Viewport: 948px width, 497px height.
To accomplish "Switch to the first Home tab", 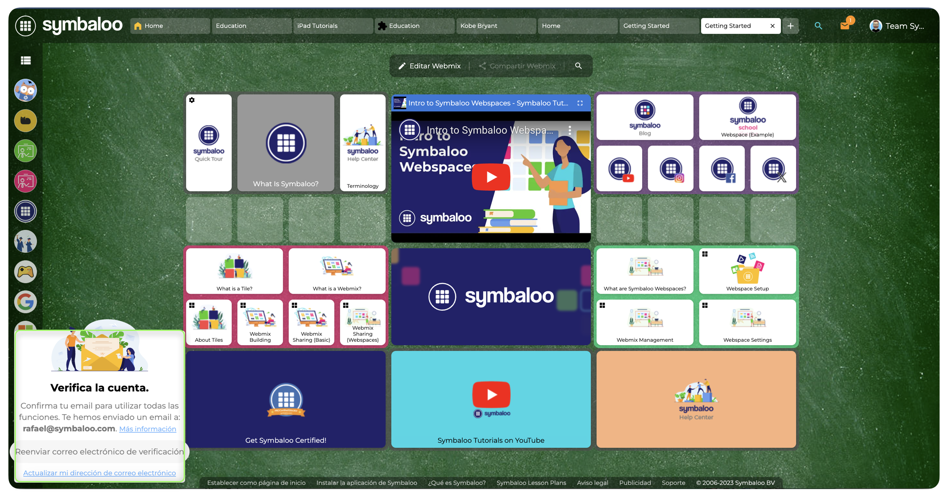I will pos(170,26).
